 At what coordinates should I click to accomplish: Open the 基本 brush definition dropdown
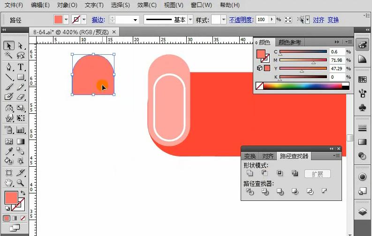190,20
